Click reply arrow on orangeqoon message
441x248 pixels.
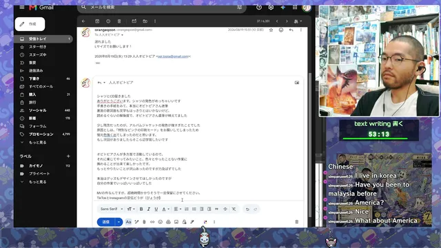tap(291, 30)
